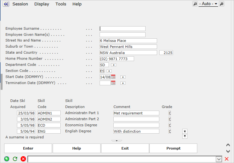Image resolution: width=234 pixels, height=163 pixels.
Task: Click plus prompt button for Department Code
Action: coord(114,65)
